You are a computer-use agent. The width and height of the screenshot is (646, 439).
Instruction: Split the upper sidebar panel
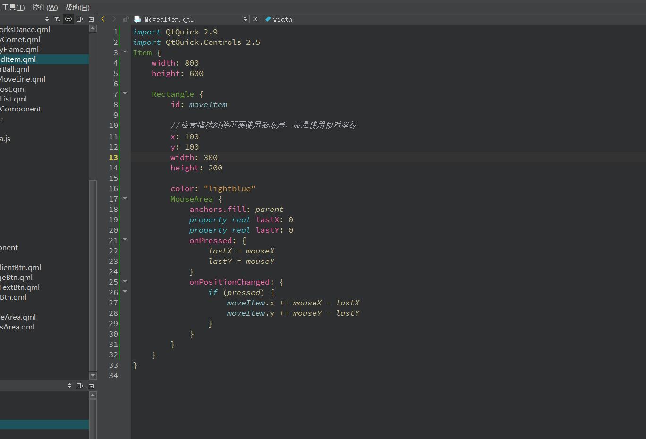point(80,19)
